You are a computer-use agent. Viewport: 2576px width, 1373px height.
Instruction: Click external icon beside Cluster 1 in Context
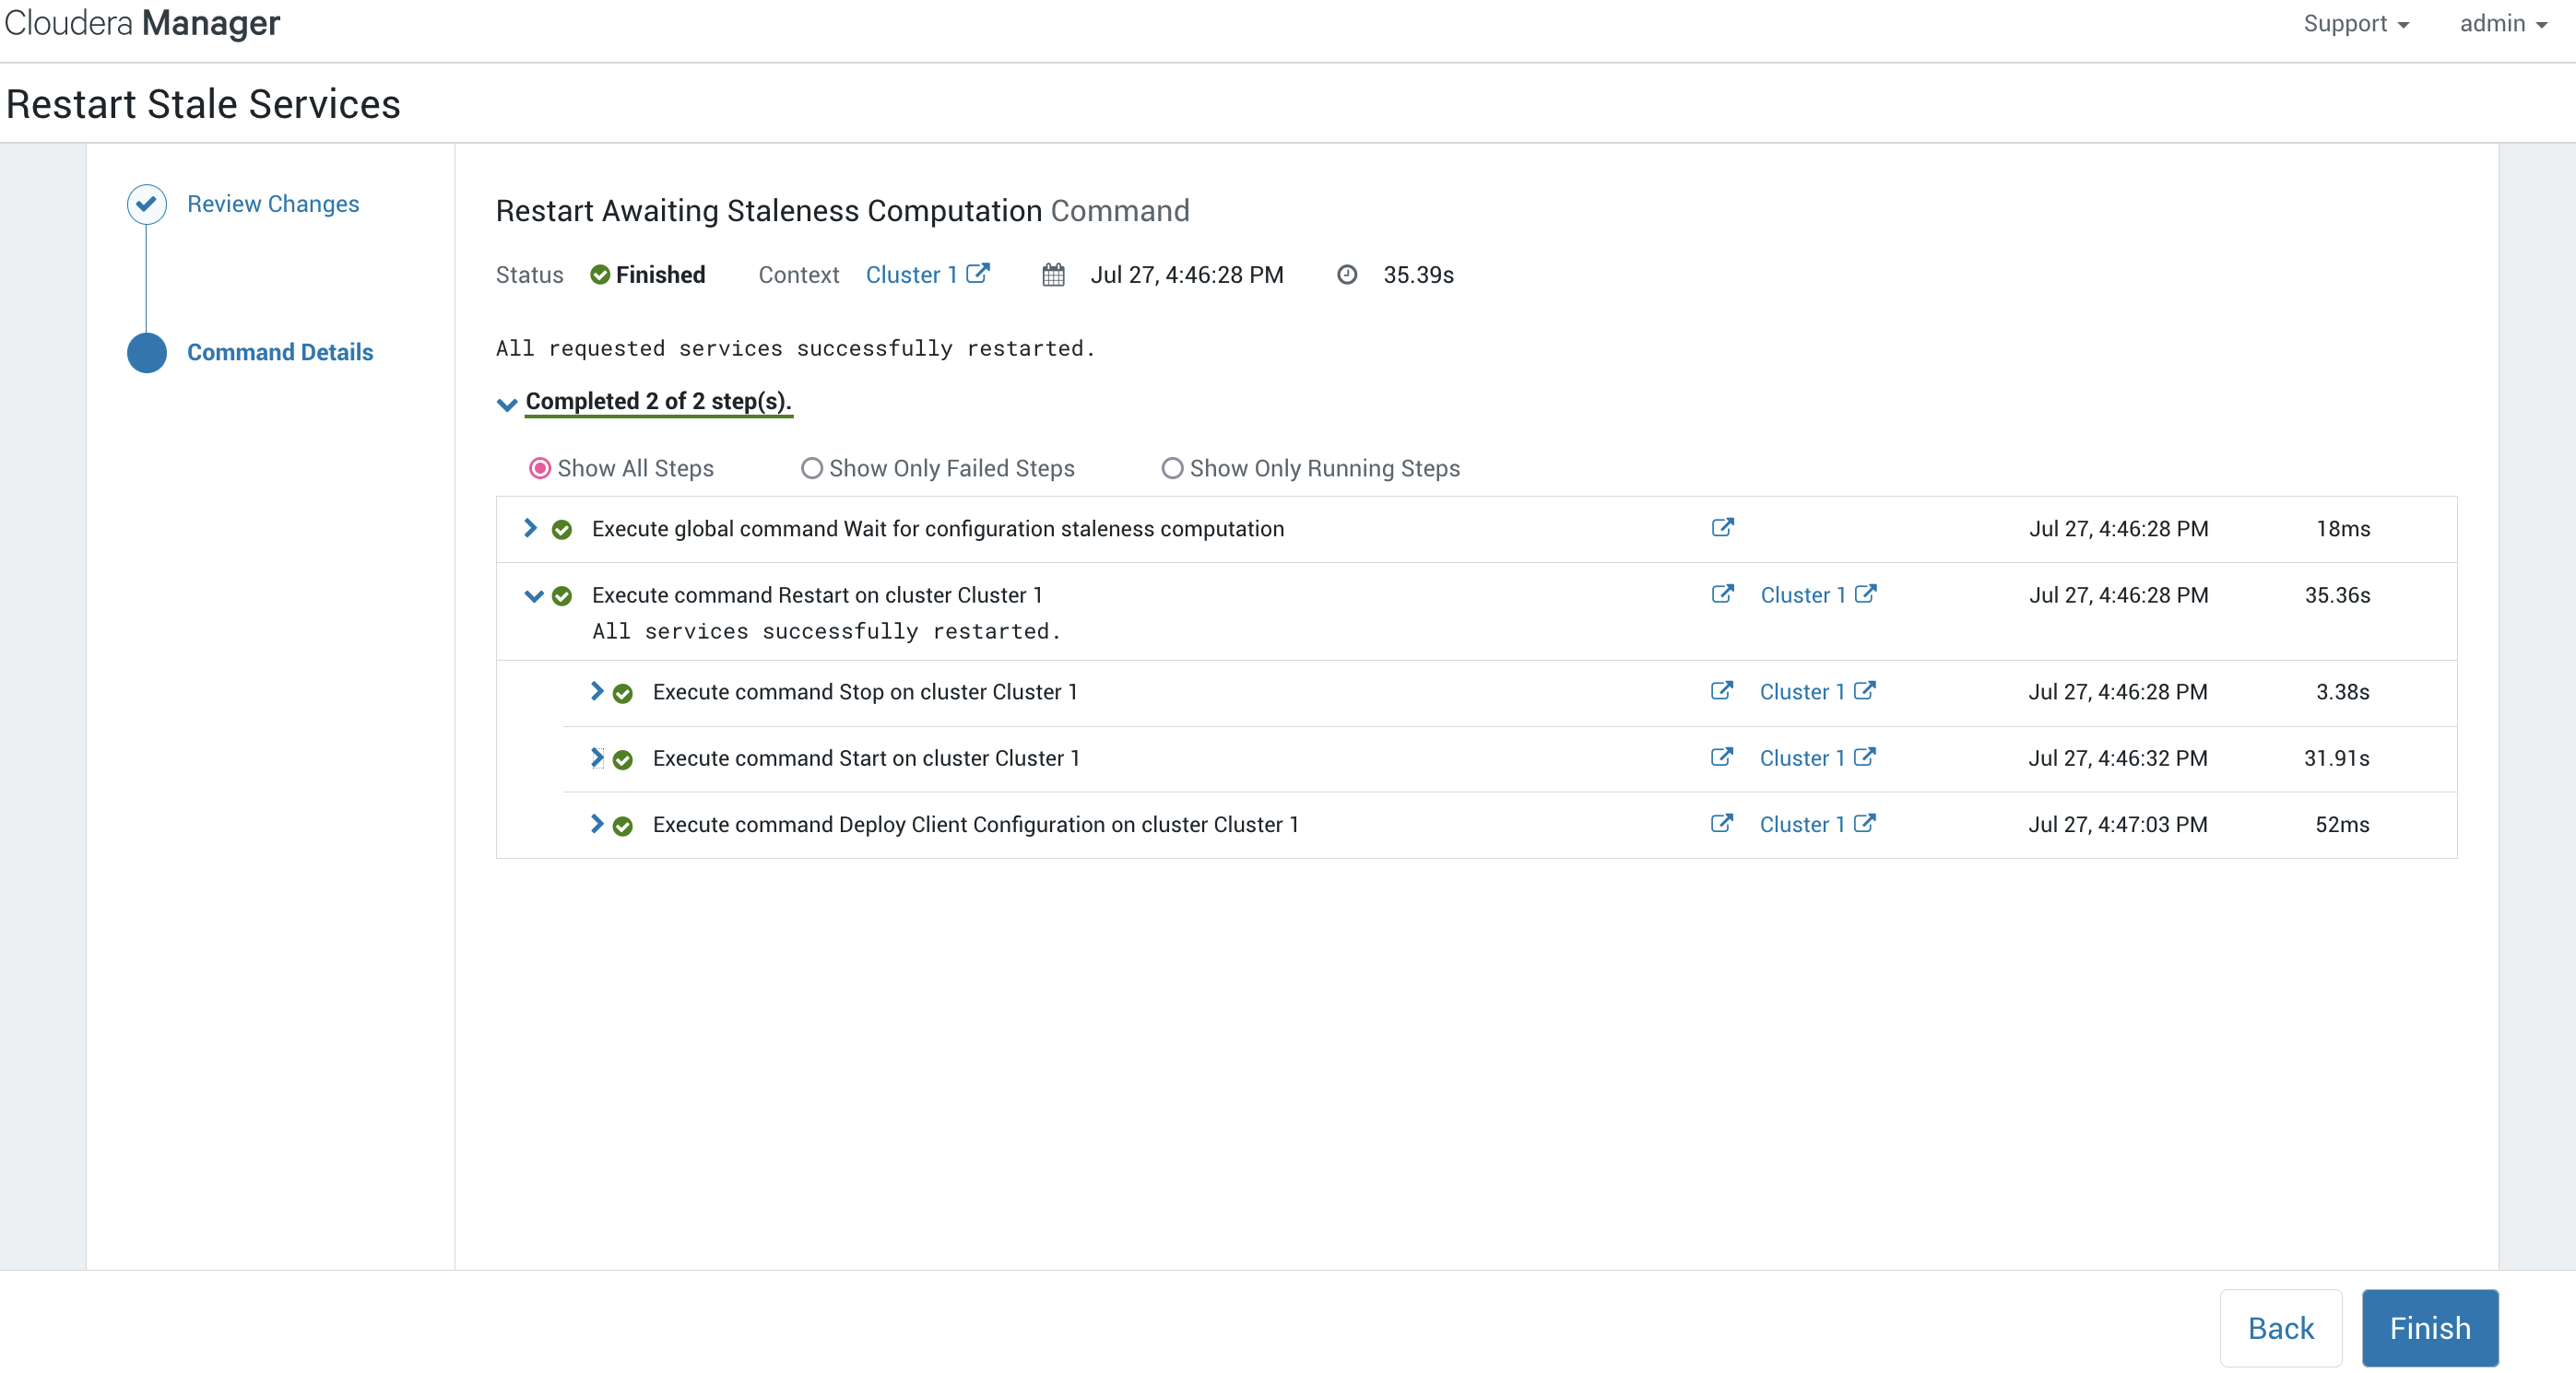pos(978,273)
